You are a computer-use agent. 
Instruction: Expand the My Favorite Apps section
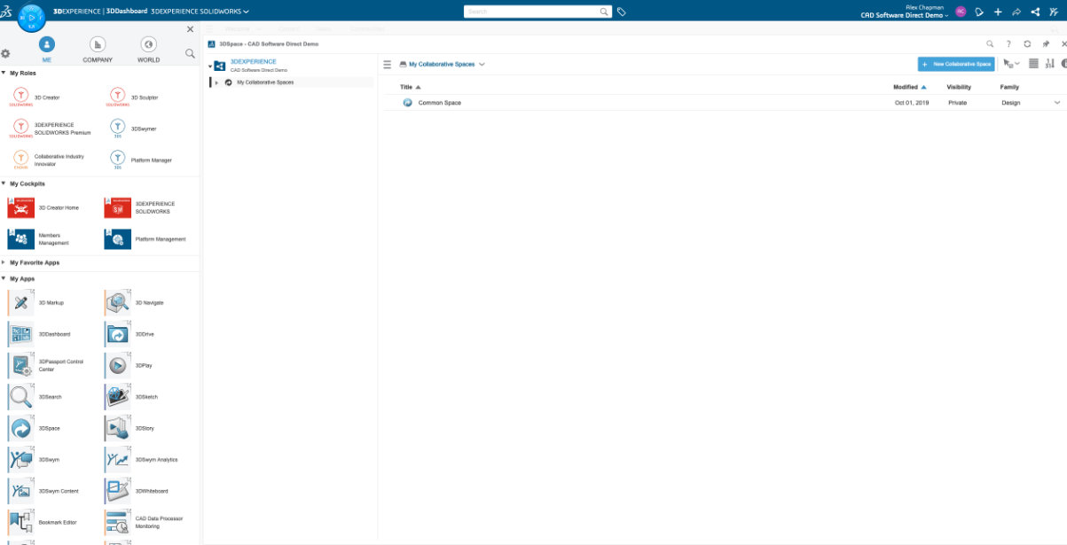tap(4, 263)
